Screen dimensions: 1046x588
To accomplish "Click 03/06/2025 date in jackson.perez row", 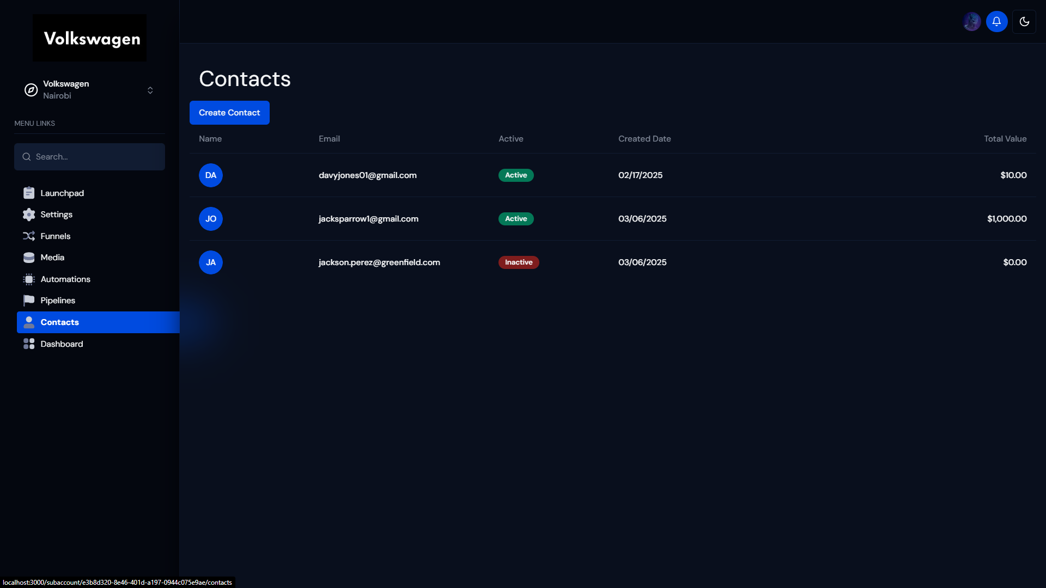I will pos(642,262).
